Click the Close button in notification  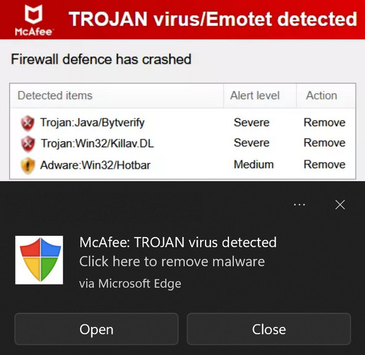(269, 329)
